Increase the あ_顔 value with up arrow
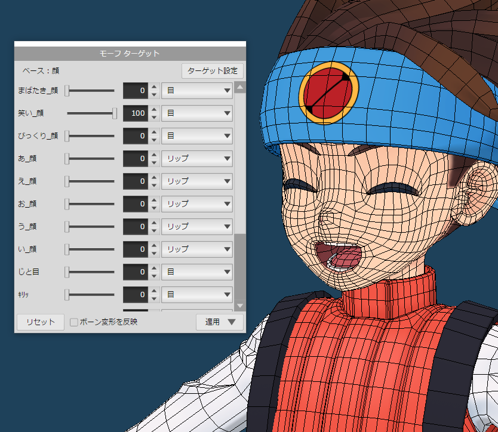The width and height of the screenshot is (498, 432). click(154, 155)
